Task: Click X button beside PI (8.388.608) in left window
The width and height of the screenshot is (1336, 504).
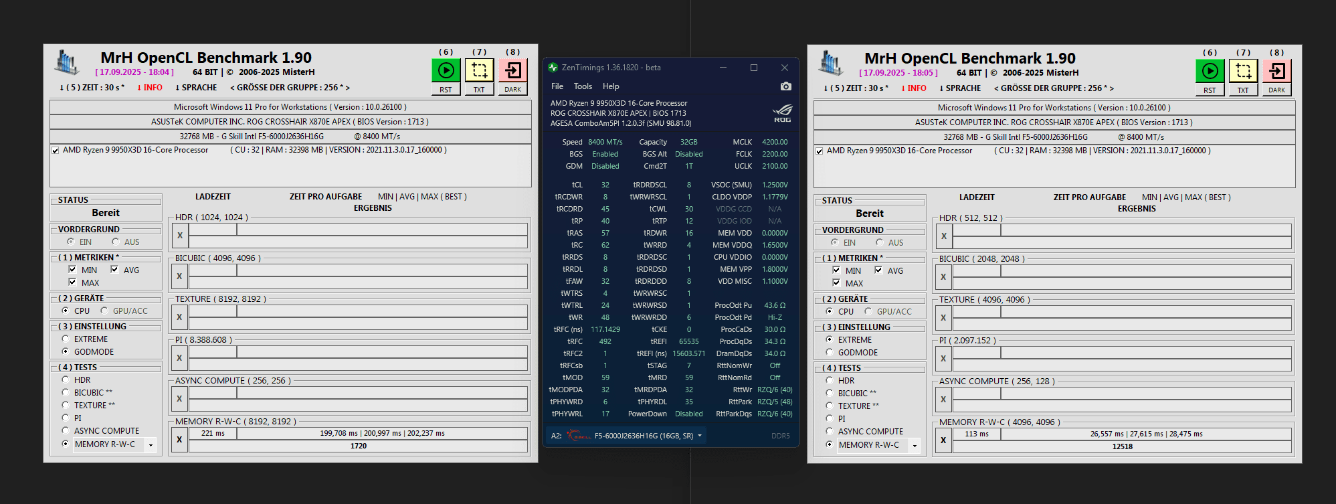Action: [x=179, y=358]
